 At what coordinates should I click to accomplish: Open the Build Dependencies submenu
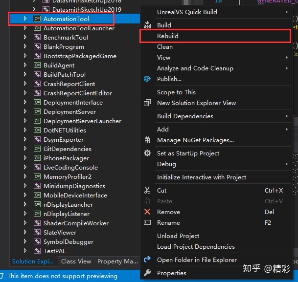click(216, 116)
